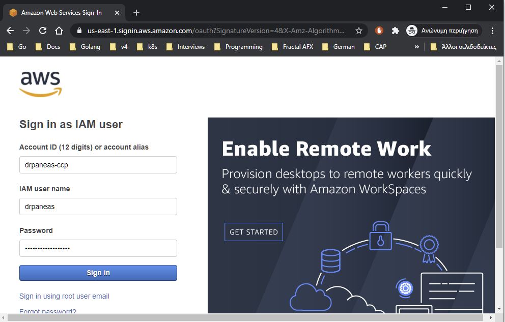Click Sign in using root user email

coord(64,296)
